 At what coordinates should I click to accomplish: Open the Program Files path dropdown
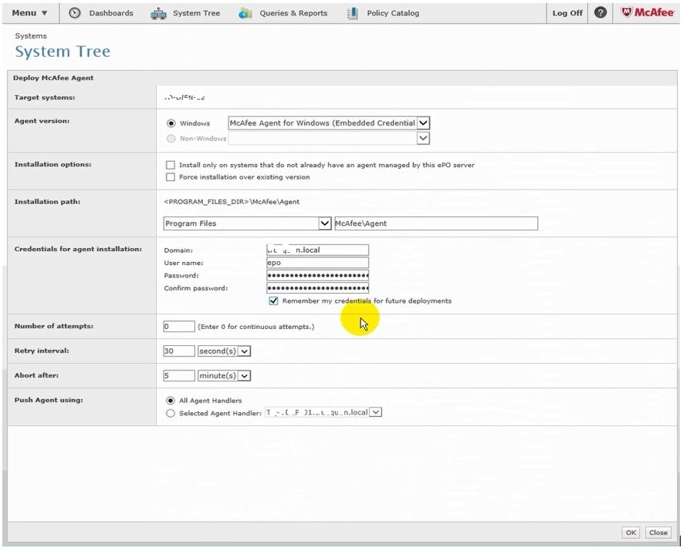pos(325,223)
